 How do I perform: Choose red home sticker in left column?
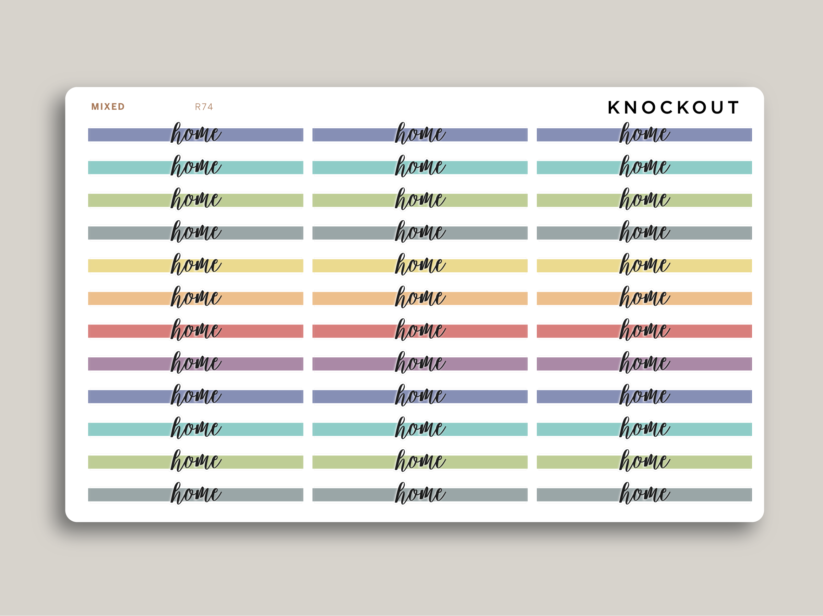point(196,331)
